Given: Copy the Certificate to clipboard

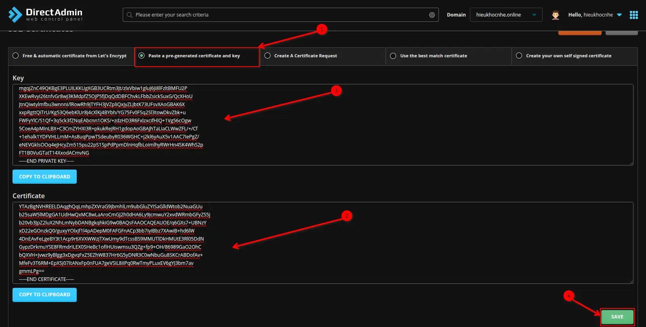Looking at the screenshot, I should [44, 295].
